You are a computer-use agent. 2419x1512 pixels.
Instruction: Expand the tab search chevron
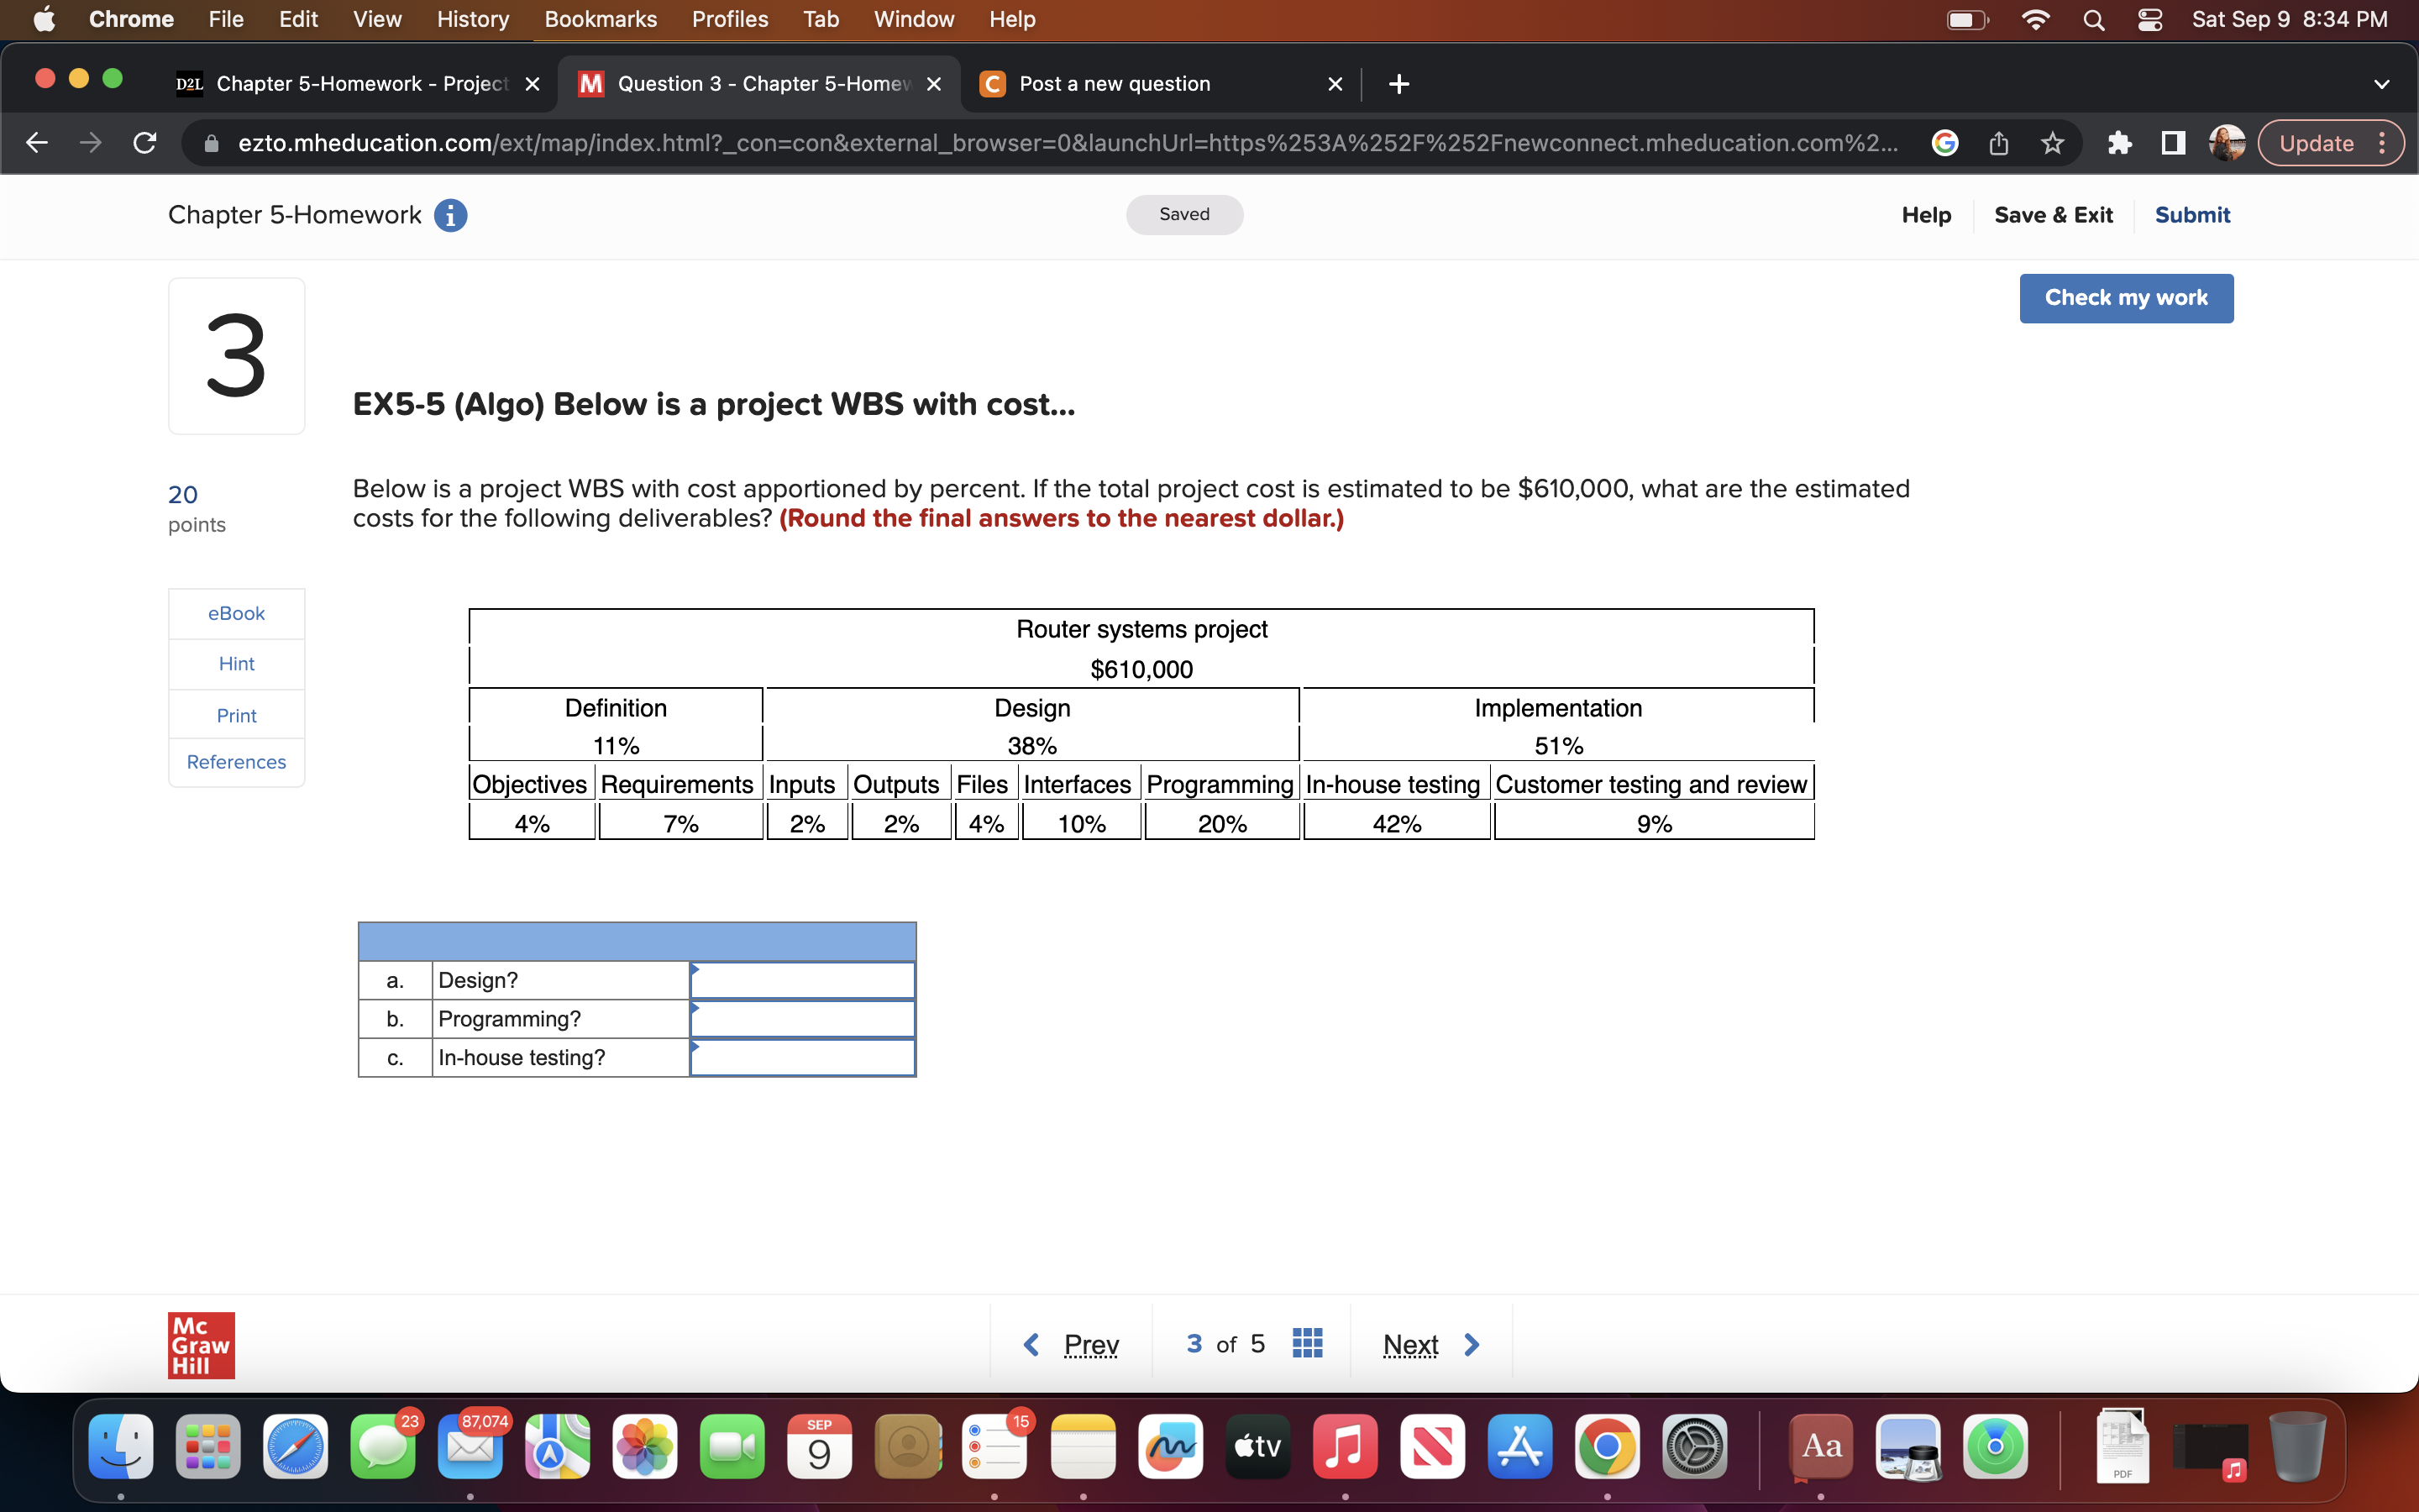click(2381, 84)
